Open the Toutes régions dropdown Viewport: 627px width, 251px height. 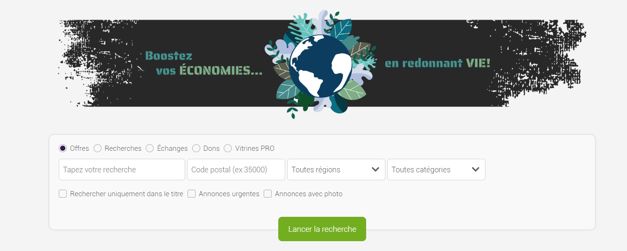click(336, 170)
